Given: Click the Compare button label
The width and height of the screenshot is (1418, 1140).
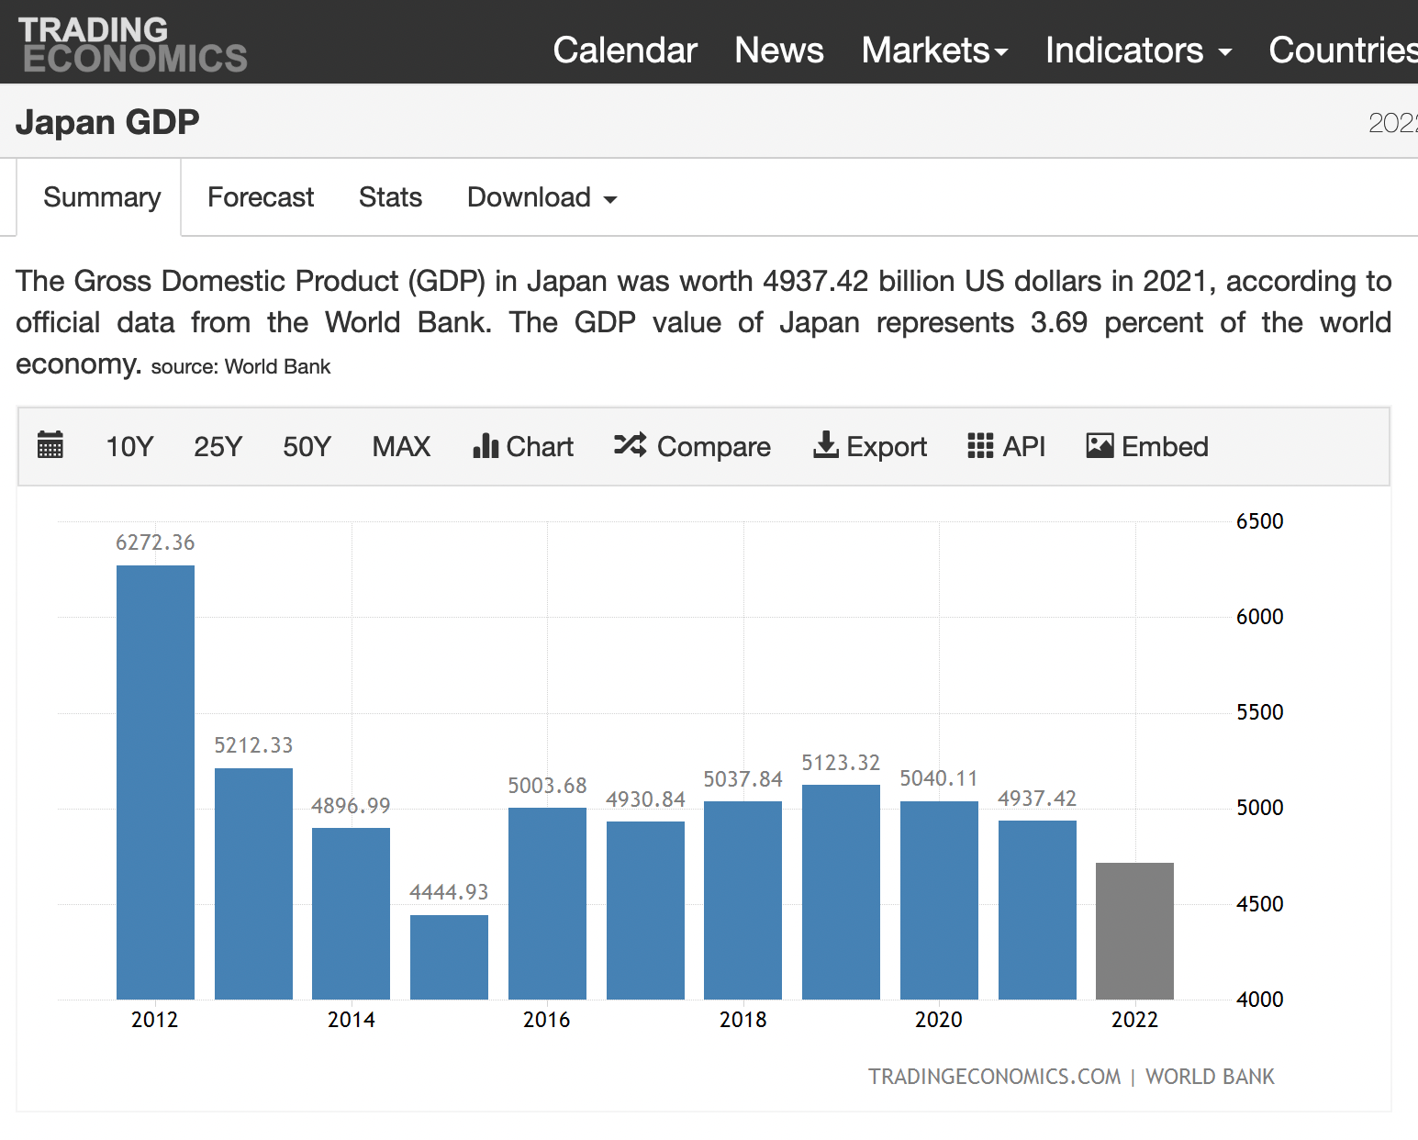Looking at the screenshot, I should [x=714, y=447].
